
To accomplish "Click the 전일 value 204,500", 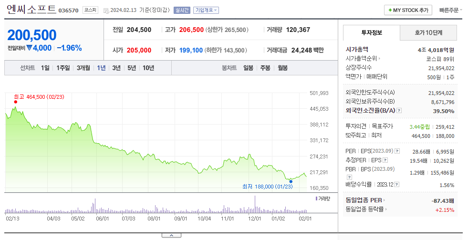I will click(139, 30).
